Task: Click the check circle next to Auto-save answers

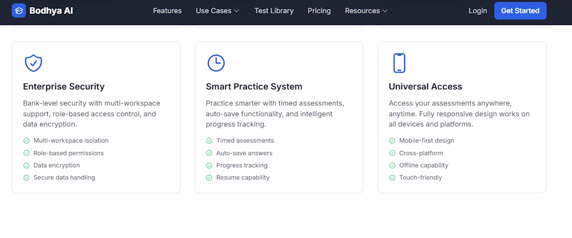Action: (209, 153)
